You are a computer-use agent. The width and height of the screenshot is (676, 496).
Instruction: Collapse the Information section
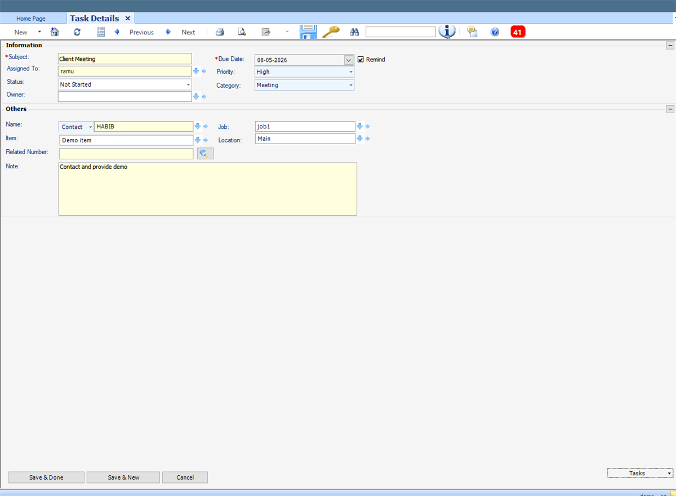[x=670, y=46]
